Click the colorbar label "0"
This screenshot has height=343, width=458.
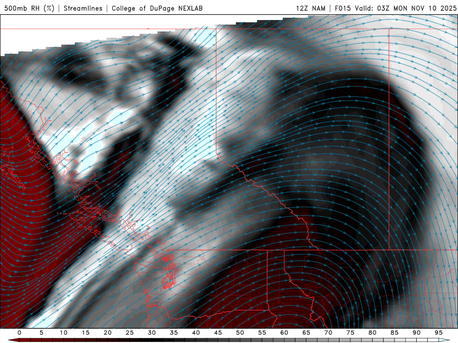click(19, 333)
